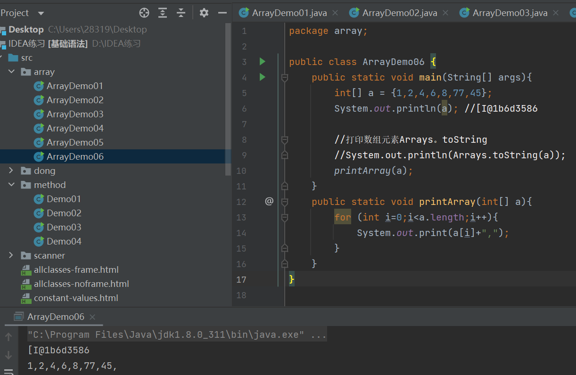Click the array package folder icon

[26, 72]
